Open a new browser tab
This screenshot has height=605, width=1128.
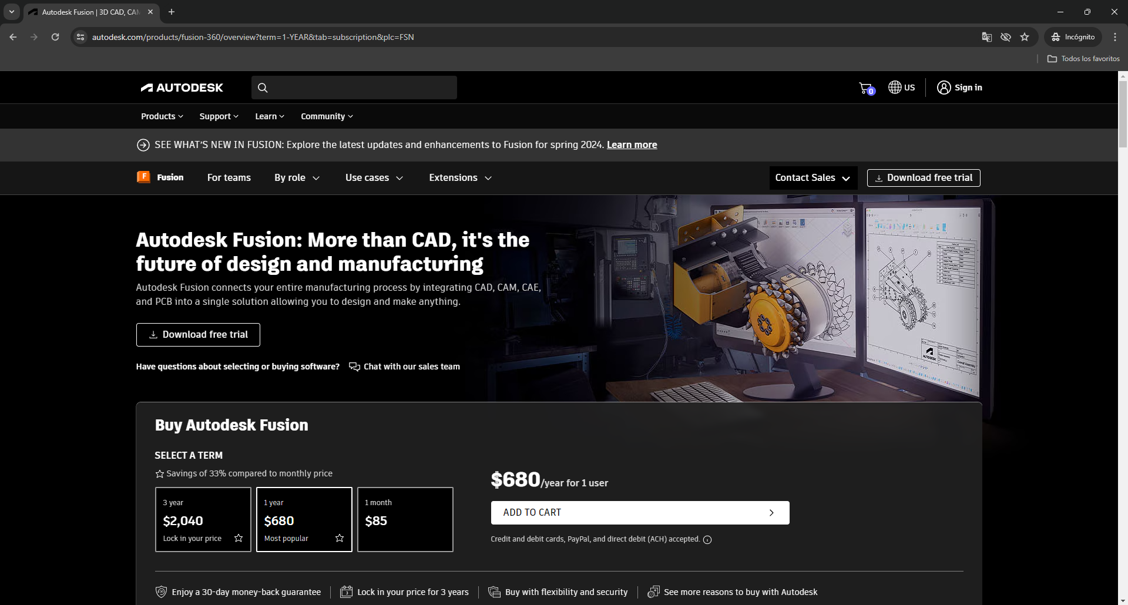click(172, 12)
